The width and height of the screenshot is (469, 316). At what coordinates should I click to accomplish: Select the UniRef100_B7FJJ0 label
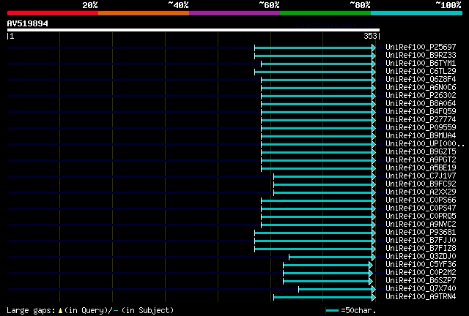point(421,241)
